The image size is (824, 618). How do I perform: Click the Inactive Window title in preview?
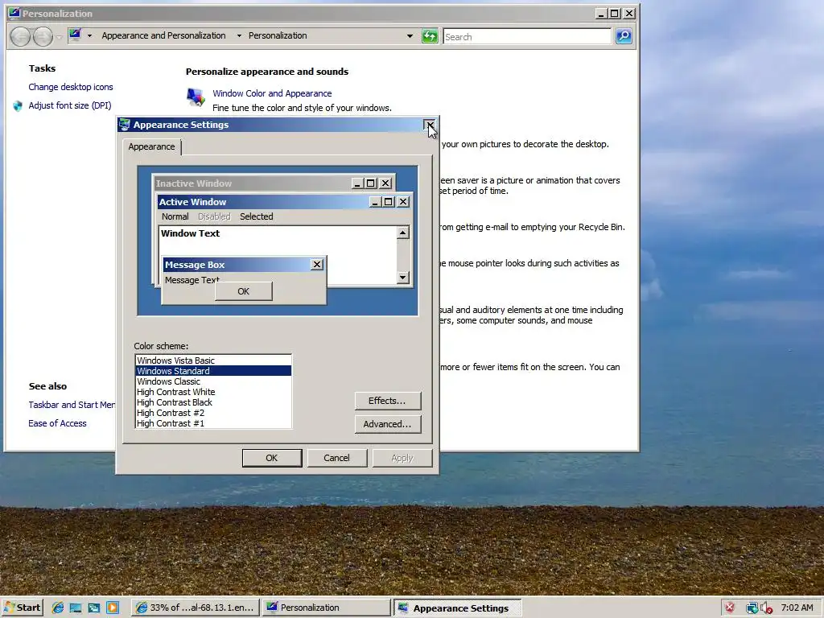[194, 183]
